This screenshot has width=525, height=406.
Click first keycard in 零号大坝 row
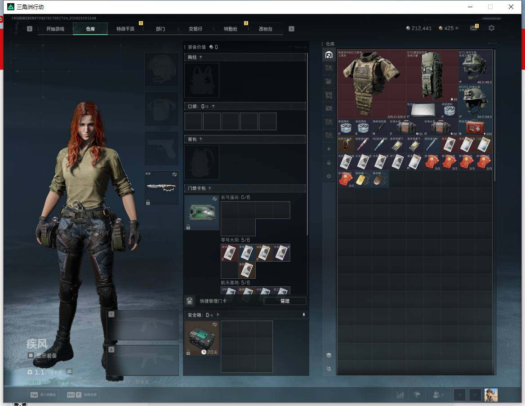229,253
